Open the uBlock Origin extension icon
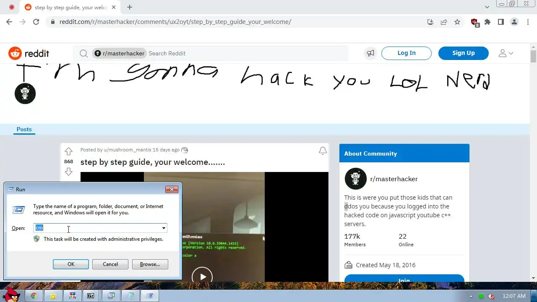 474,22
